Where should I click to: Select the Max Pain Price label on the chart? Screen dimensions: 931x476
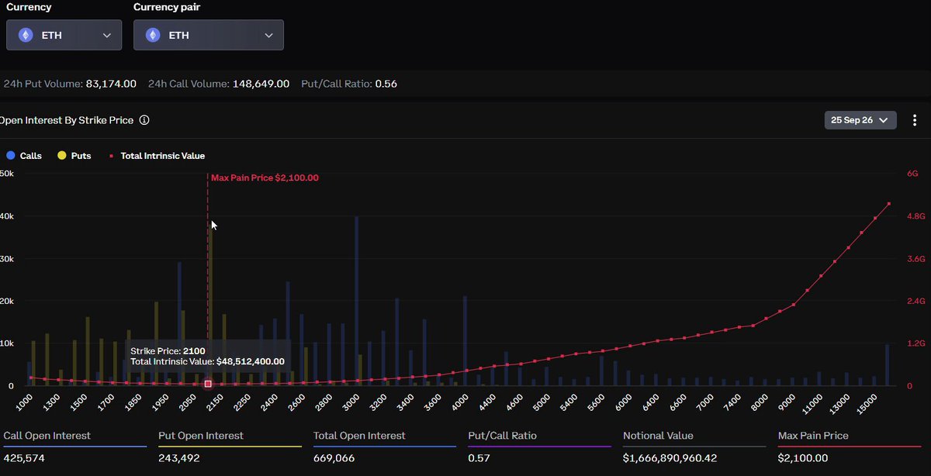pos(265,178)
